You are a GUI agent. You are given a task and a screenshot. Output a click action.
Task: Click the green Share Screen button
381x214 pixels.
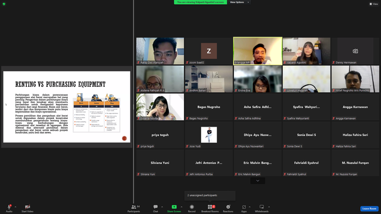point(174,208)
